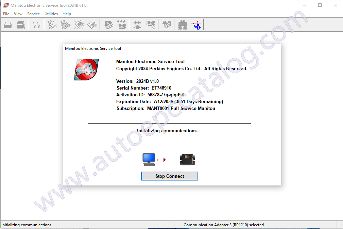Click the Stop Connect button

[x=170, y=176]
